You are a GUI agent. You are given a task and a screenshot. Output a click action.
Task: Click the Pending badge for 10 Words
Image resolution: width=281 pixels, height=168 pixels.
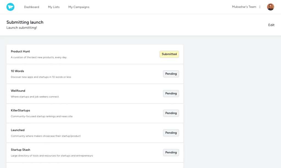click(x=171, y=74)
